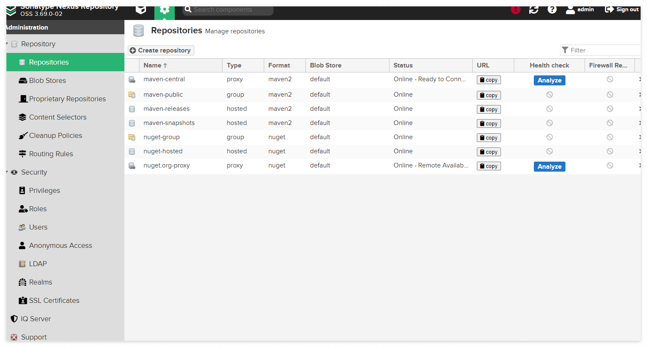This screenshot has width=647, height=347.
Task: Open the admin user account
Action: click(x=580, y=10)
